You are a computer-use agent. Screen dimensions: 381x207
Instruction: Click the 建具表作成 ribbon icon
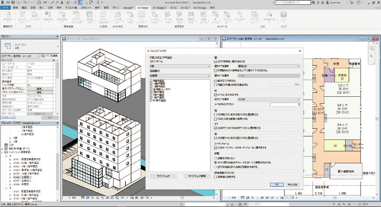click(x=180, y=16)
